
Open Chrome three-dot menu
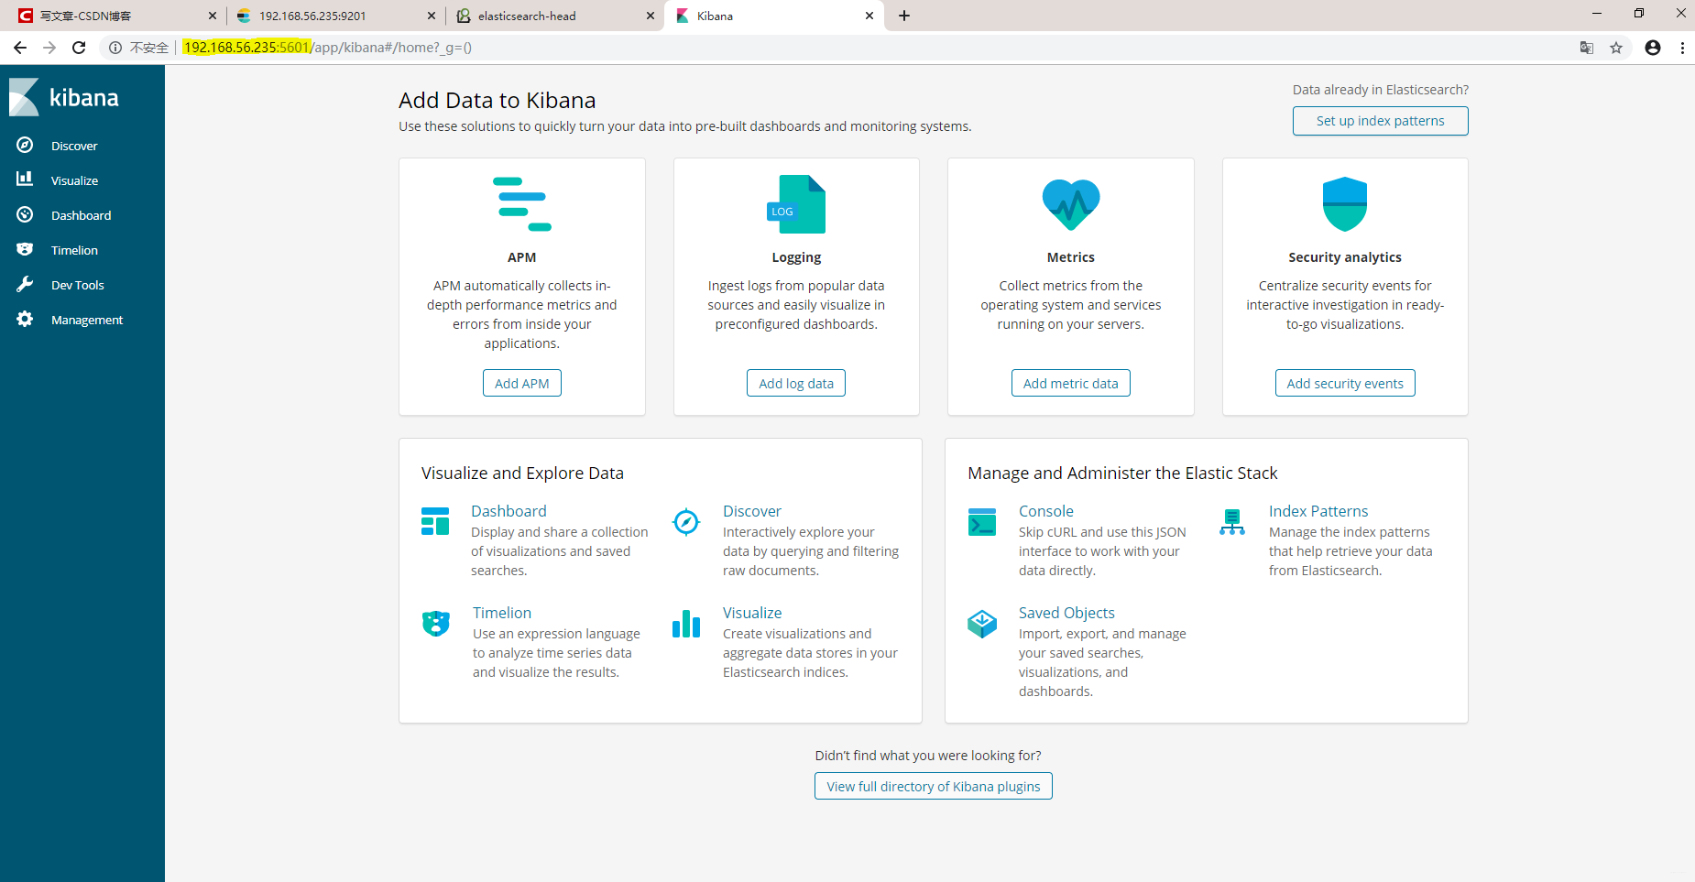(1682, 48)
